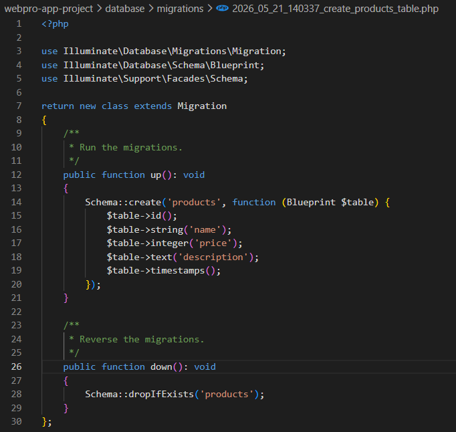Click 'Run the migrations.' comment
Viewport: 456px width, 432px height.
[131, 148]
